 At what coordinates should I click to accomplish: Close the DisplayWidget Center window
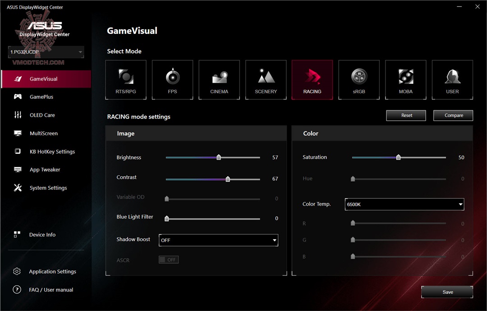tap(478, 6)
